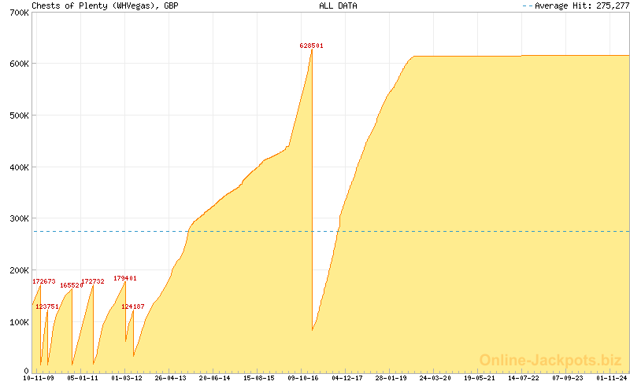Select the 100K y-axis label
The width and height of the screenshot is (630, 385).
(x=17, y=321)
